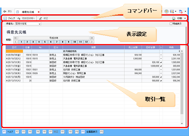
Task: Select month 9 in the period bar
Action: coord(68,42)
